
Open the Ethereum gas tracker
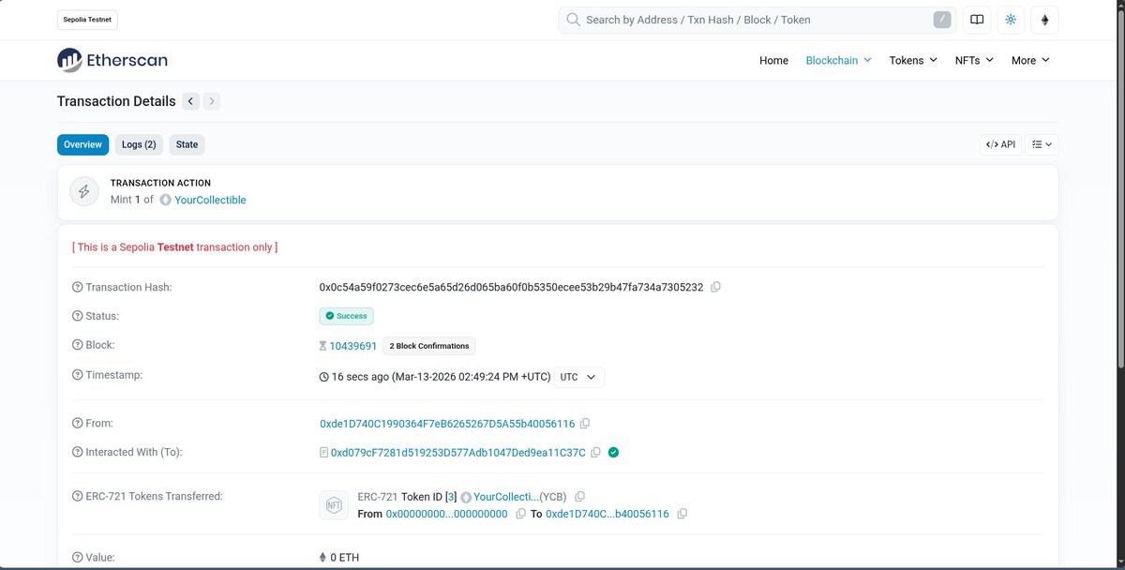pyautogui.click(x=1044, y=20)
